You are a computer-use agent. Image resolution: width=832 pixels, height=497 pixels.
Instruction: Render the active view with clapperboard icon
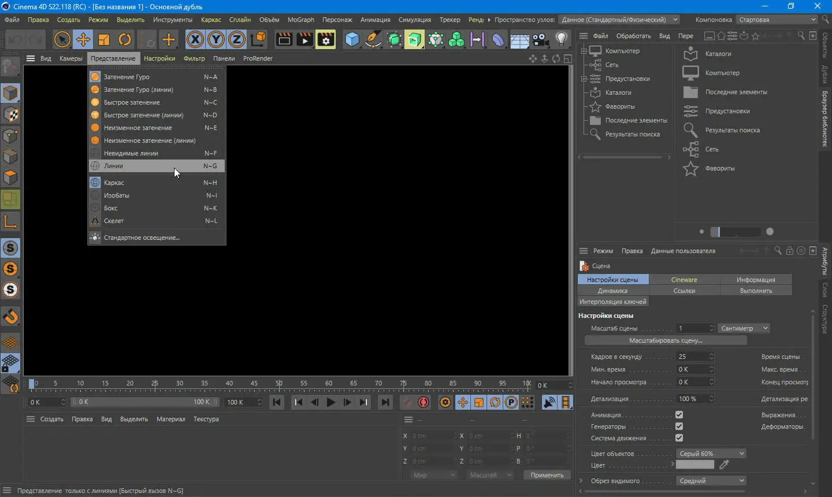[284, 39]
